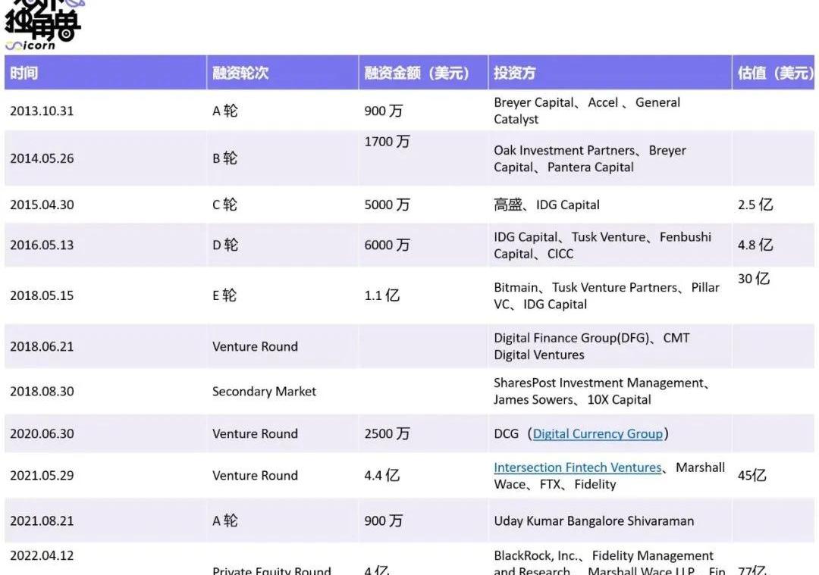
Task: Select the 1.1亿 amount cell
Action: click(x=381, y=295)
